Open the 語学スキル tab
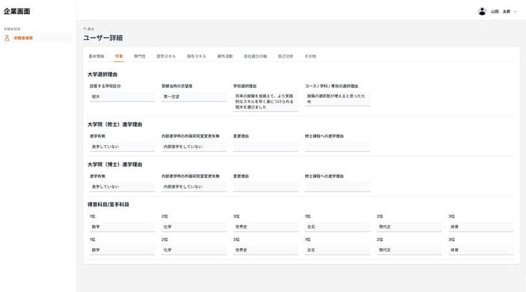 point(166,56)
